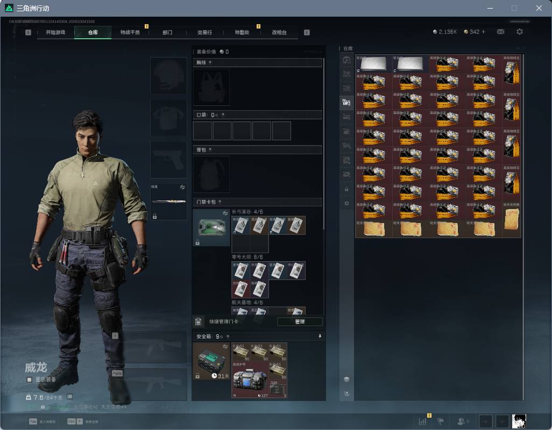
Task: Click the first empty squad plus slot
Action: tap(485, 421)
